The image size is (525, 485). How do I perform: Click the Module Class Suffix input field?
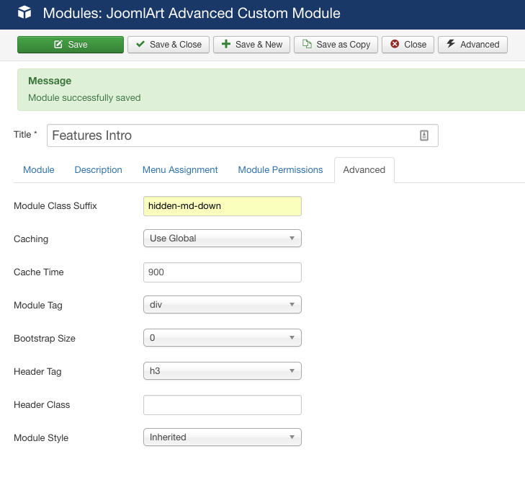tap(222, 206)
